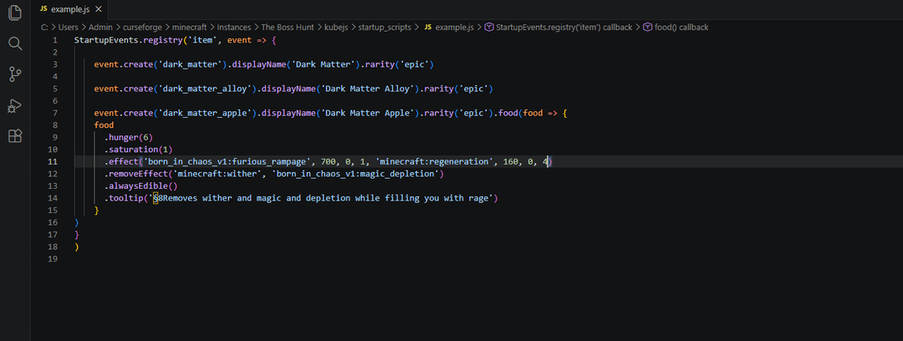
Task: Place cursor on the .alwaysEdible() line
Action: [141, 186]
